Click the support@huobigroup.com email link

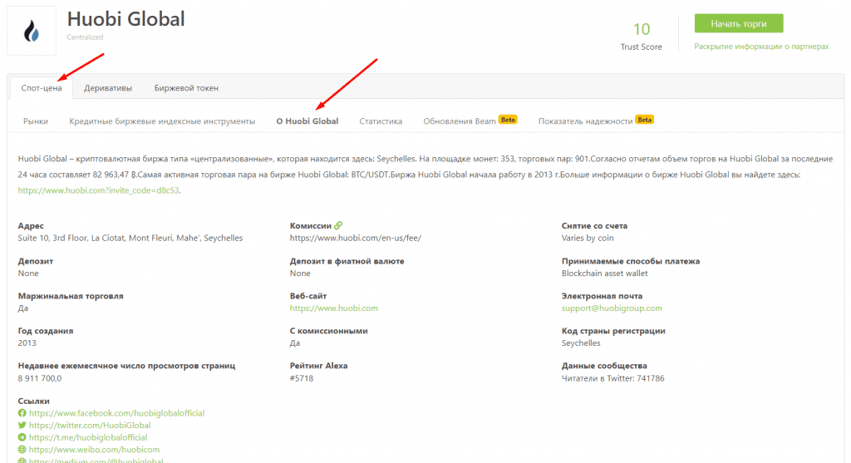click(612, 308)
